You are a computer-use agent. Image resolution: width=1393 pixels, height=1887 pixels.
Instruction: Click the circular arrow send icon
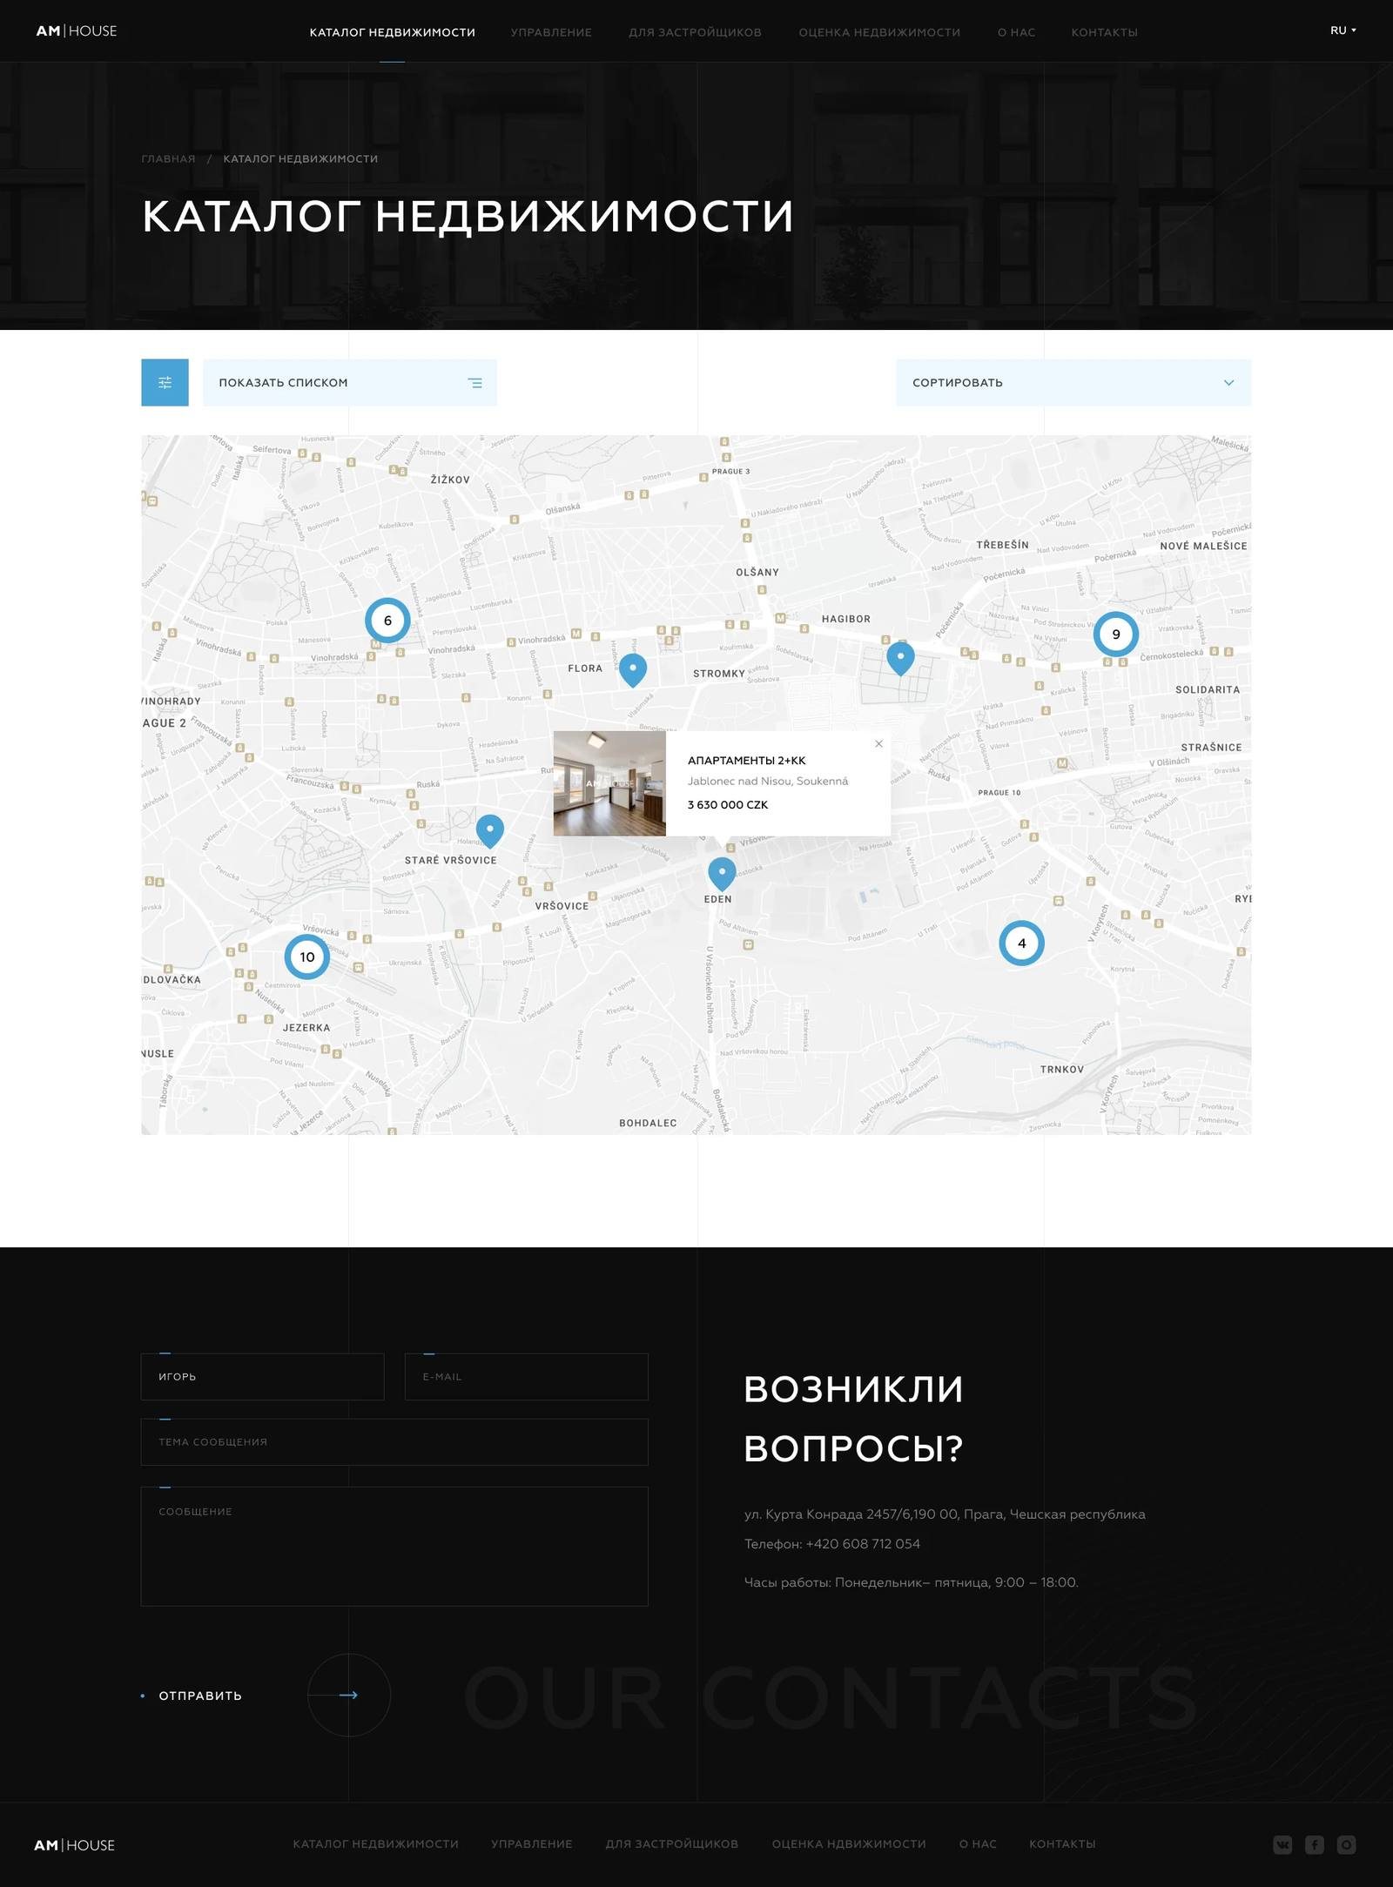pos(348,1695)
